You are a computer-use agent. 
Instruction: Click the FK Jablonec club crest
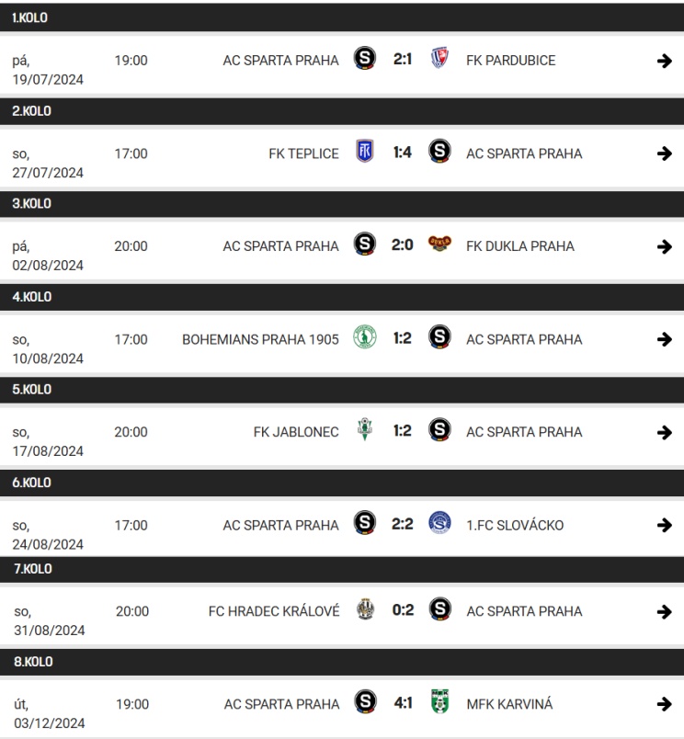click(x=365, y=431)
